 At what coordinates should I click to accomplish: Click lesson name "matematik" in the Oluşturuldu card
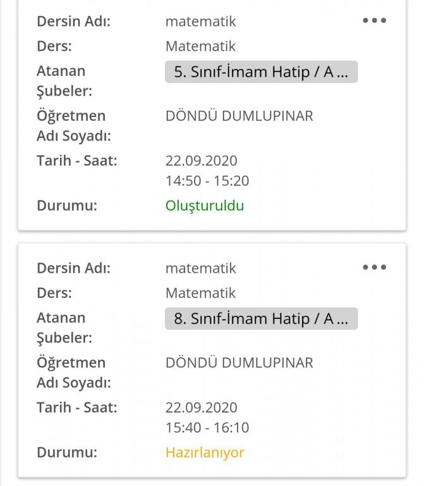click(x=200, y=21)
